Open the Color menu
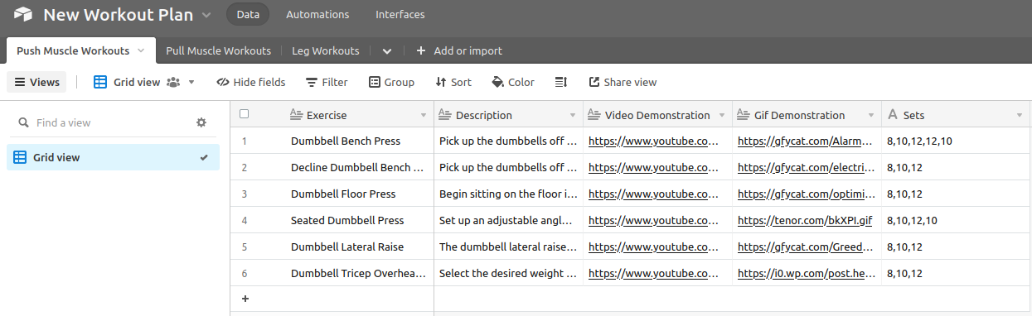 click(x=513, y=82)
